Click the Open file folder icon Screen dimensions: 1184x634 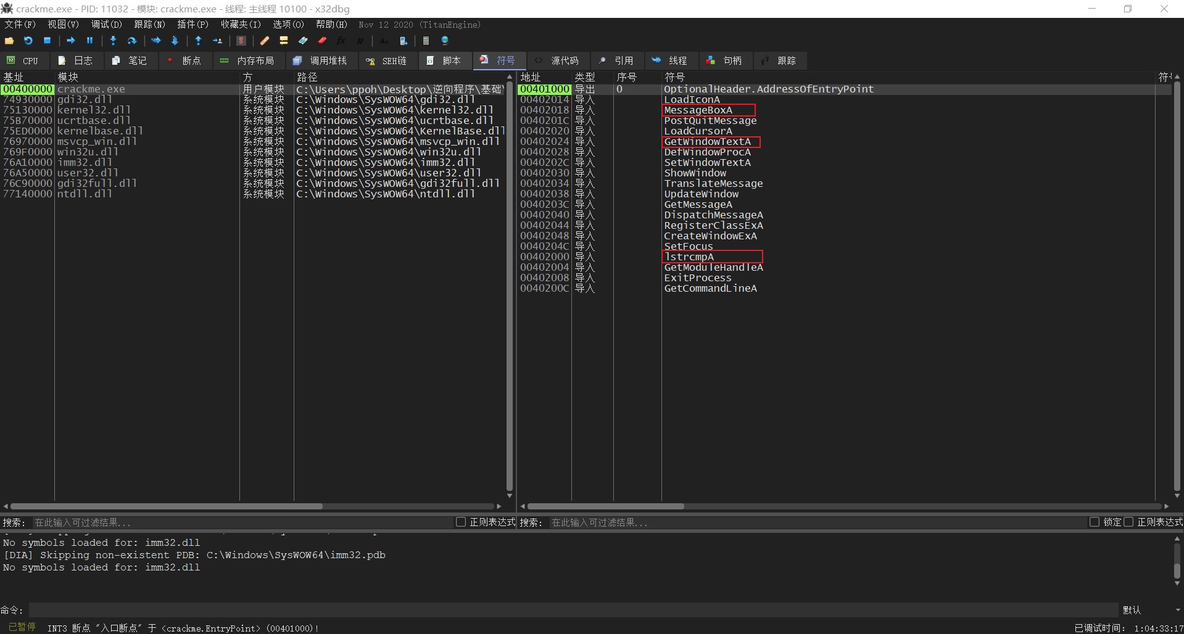point(9,41)
